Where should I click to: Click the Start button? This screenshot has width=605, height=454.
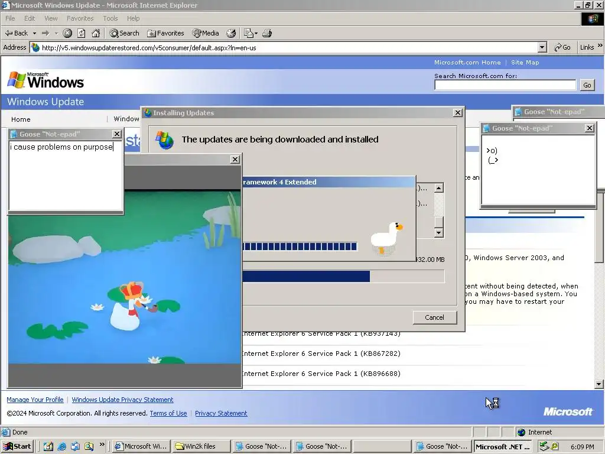pyautogui.click(x=17, y=446)
